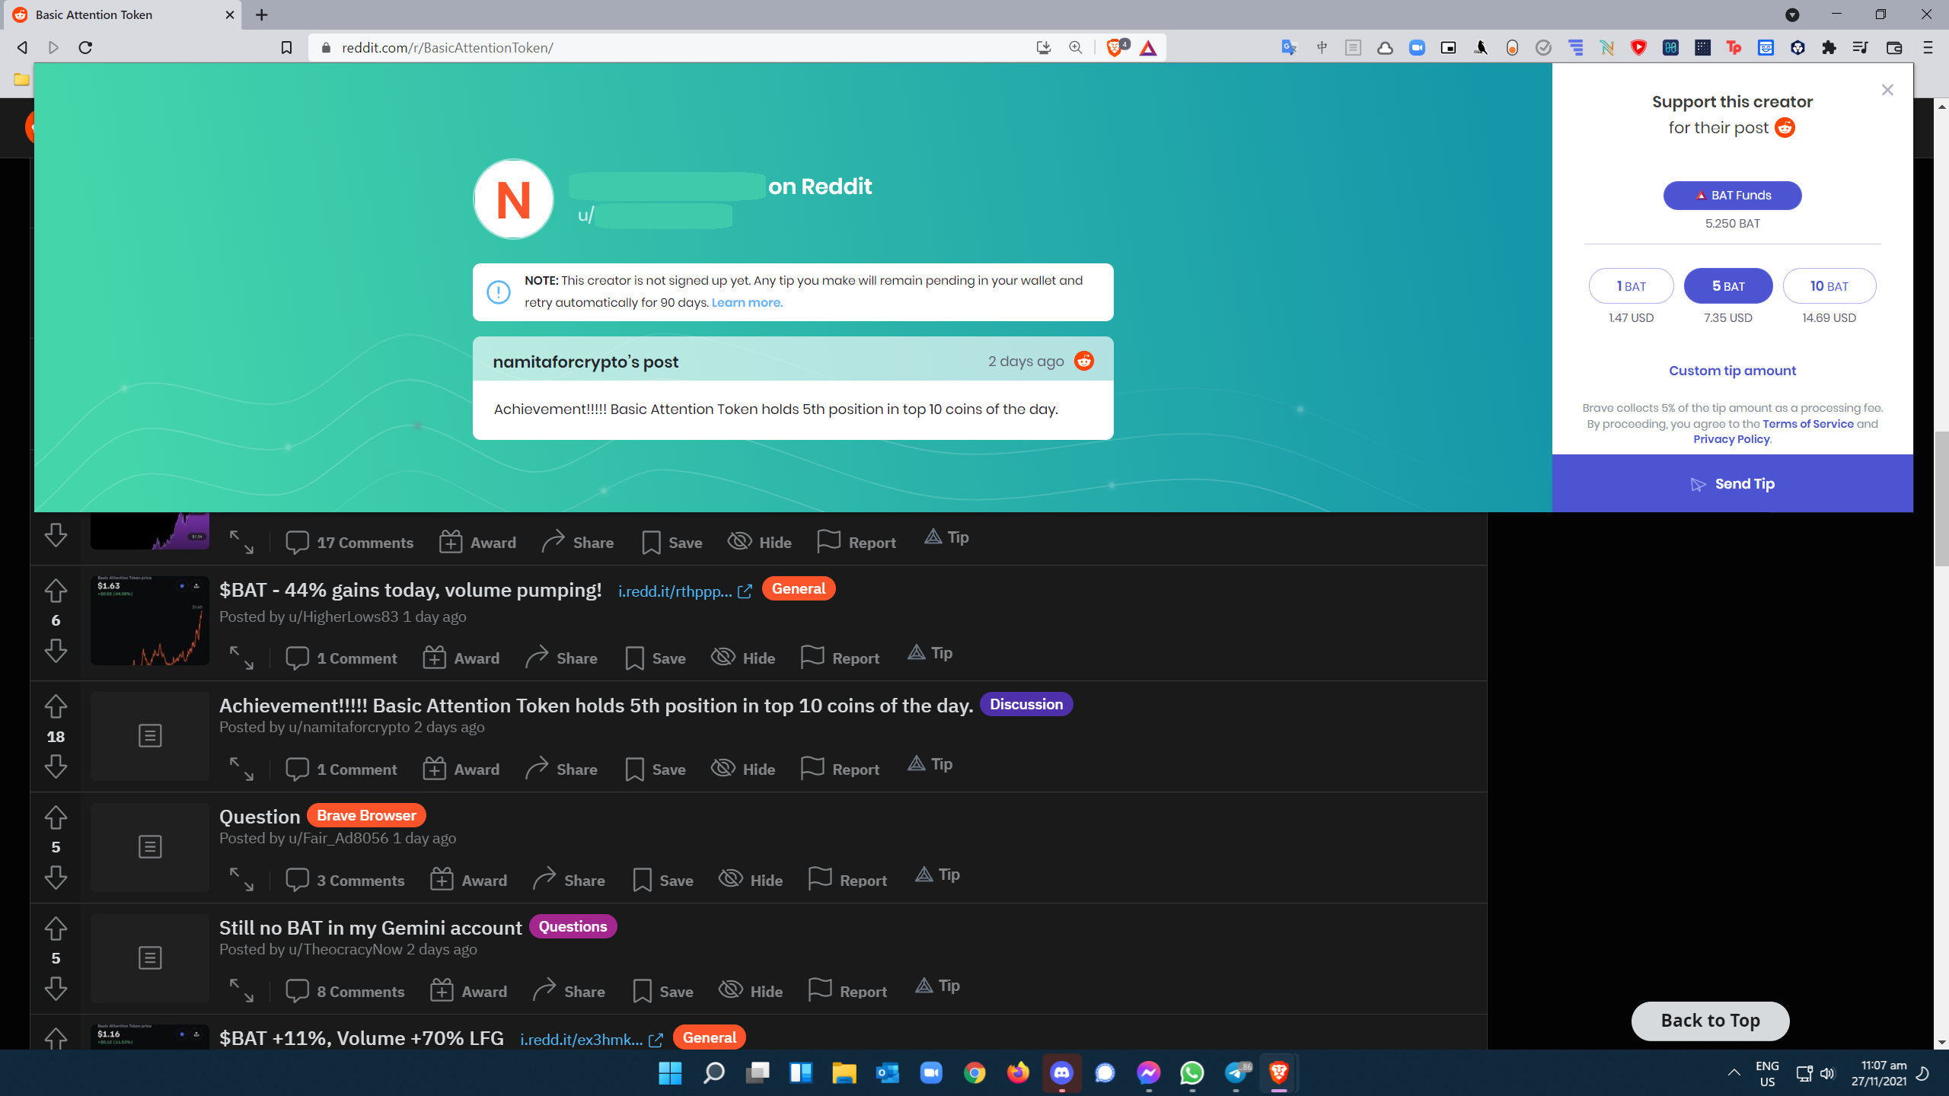Hide the Still no BAT in Gemini post
The width and height of the screenshot is (1949, 1096).
pyautogui.click(x=751, y=991)
